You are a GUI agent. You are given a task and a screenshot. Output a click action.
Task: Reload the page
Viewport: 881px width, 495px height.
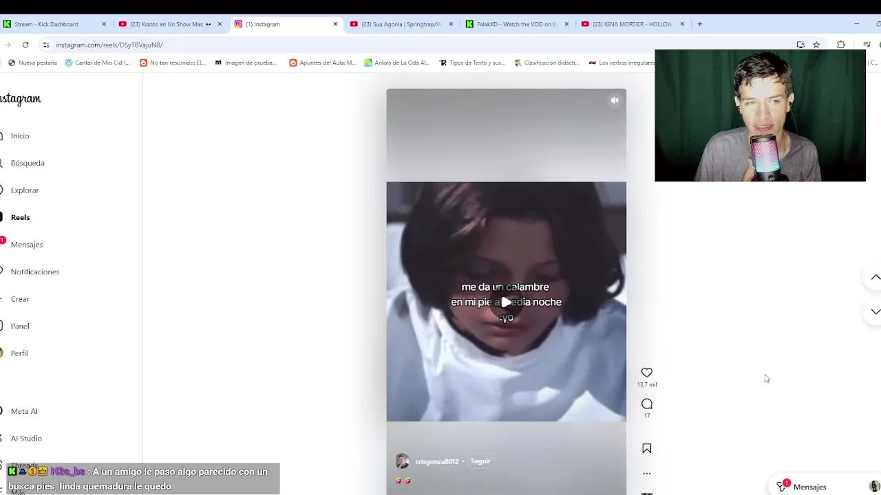click(25, 45)
